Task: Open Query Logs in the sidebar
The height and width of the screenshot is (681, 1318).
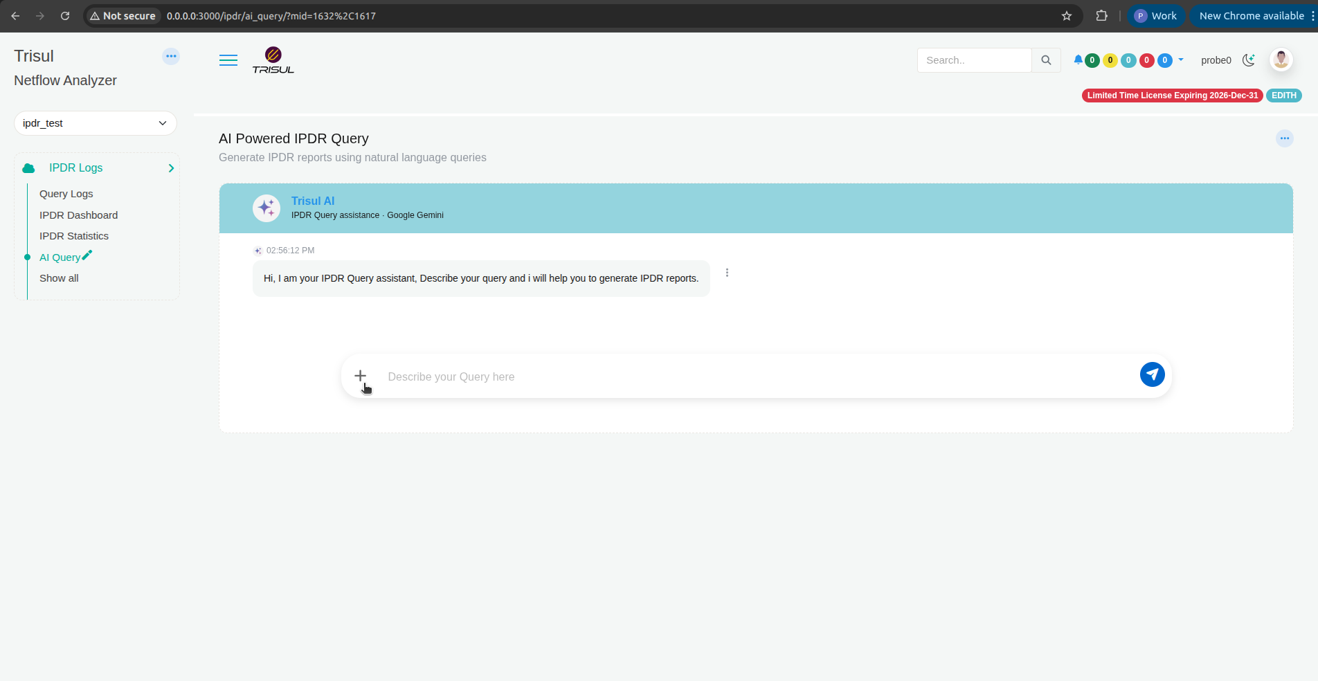Action: coord(66,194)
